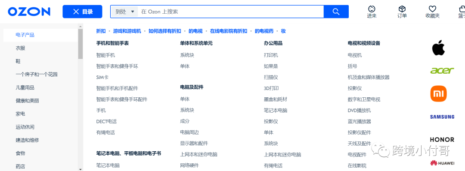
Task: Click the category list scrollbar up arrow
Action: 81,27
